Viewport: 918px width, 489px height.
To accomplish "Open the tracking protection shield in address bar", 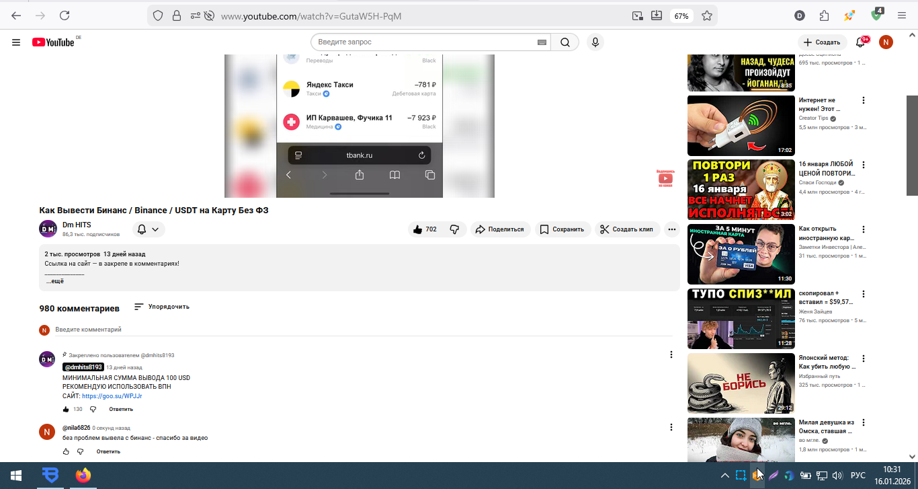I will [158, 15].
